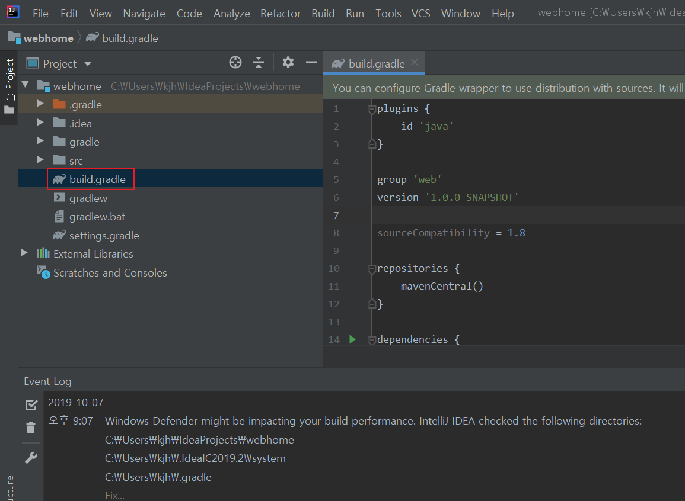685x501 pixels.
Task: Open the Tools menu
Action: pos(388,14)
